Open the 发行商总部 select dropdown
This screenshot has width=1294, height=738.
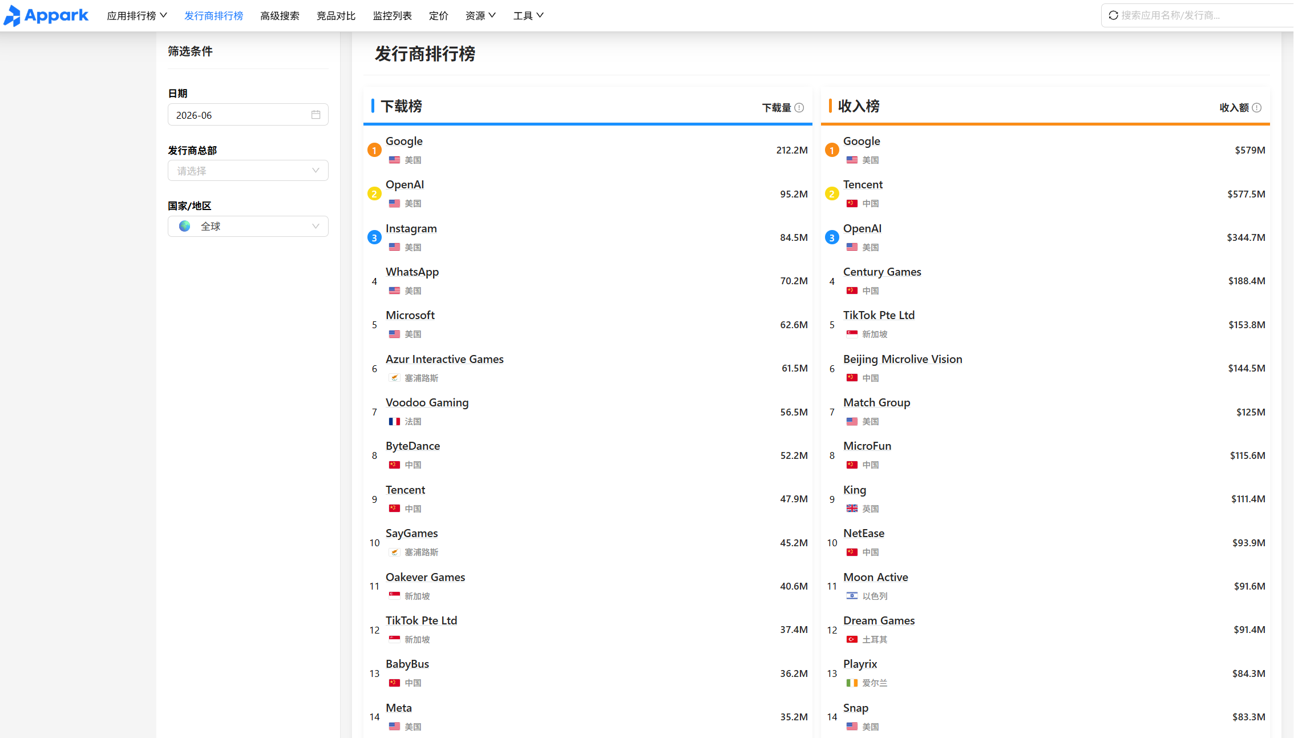pyautogui.click(x=248, y=171)
